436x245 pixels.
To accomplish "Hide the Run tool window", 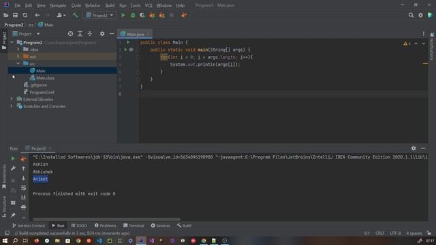I will (x=423, y=148).
